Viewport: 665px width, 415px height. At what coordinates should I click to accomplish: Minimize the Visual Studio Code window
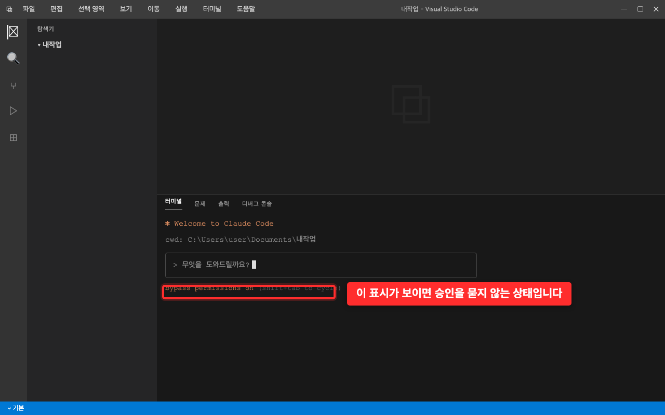tap(624, 9)
